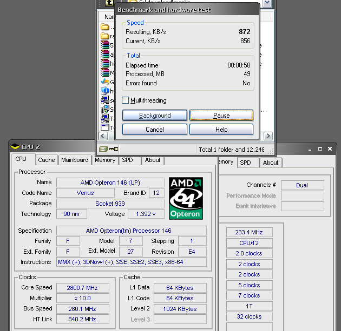Image resolution: width=341 pixels, height=331 pixels.
Task: Cancel the benchmark and hardware test
Action: pyautogui.click(x=155, y=130)
